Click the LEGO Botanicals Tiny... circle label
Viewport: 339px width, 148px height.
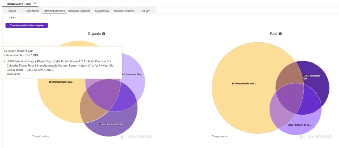click(132, 74)
